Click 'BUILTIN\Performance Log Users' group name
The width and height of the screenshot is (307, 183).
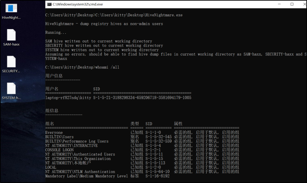pos(77,141)
